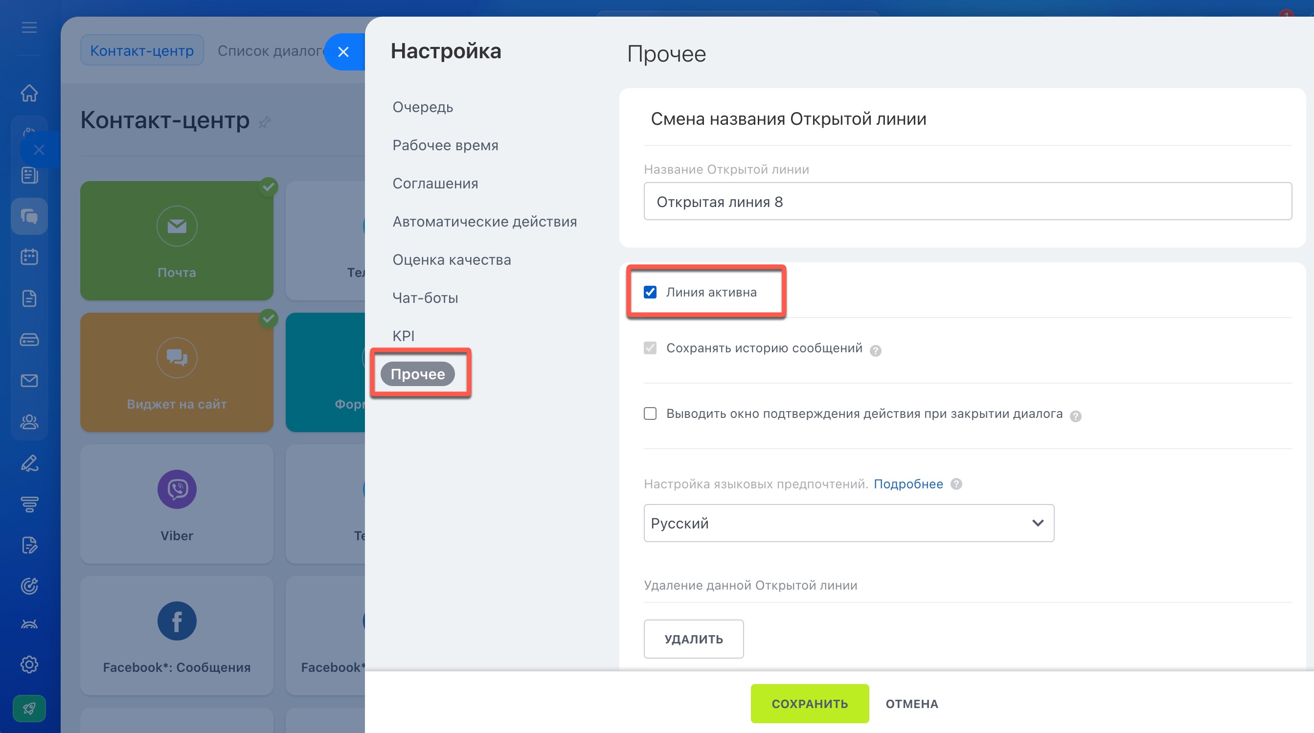
Task: Open the drive storage icon in sidebar
Action: [x=29, y=339]
